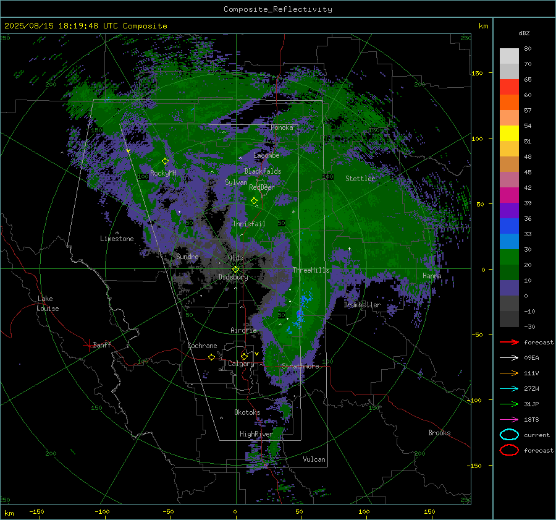556x520 pixels.
Task: Click the radar center diamond near Didsbury
Action: (235, 270)
